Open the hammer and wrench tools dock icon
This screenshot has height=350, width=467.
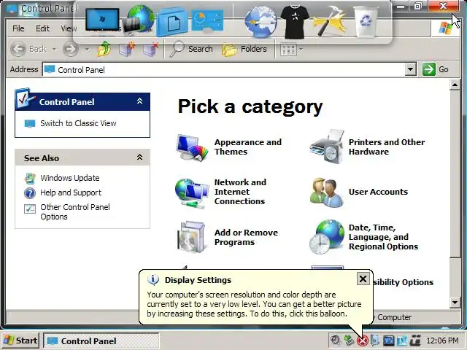coord(330,21)
